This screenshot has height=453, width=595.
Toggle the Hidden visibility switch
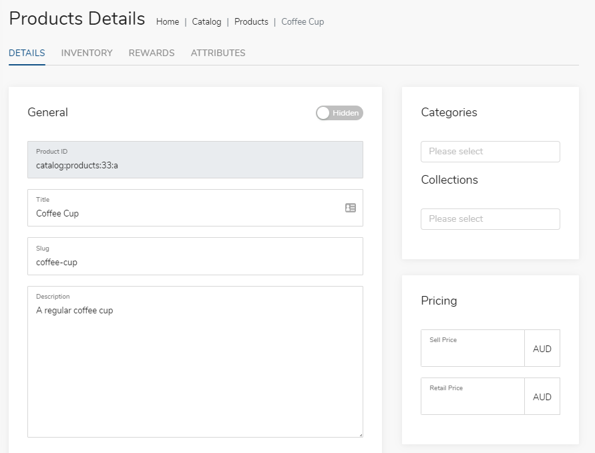[x=339, y=113]
